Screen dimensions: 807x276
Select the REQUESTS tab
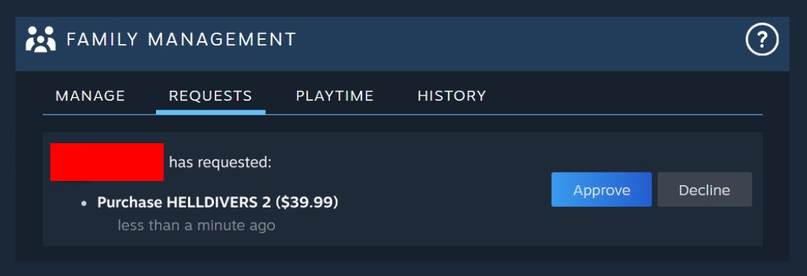[210, 96]
